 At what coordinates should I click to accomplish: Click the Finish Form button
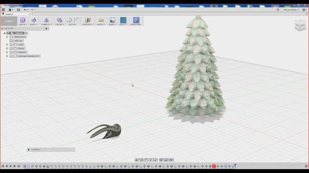136,21
